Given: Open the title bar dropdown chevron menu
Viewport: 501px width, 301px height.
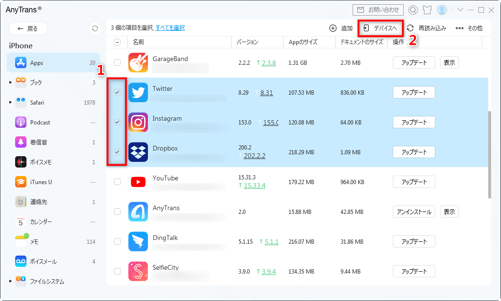Looking at the screenshot, I should 460,10.
